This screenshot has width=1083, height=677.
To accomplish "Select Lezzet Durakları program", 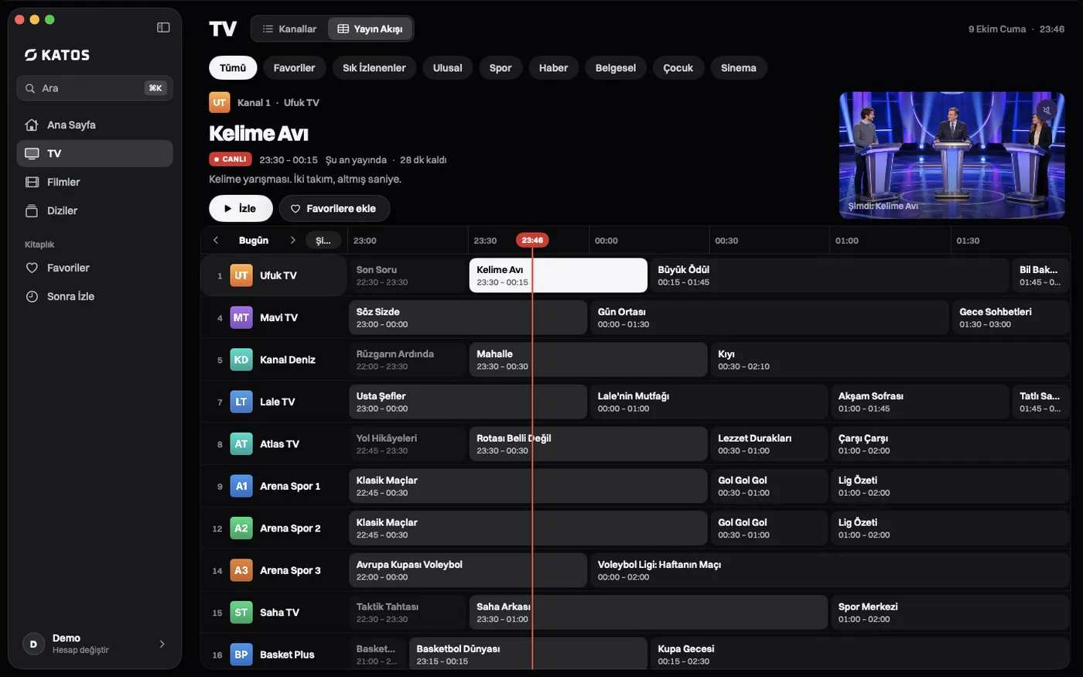I will [769, 444].
